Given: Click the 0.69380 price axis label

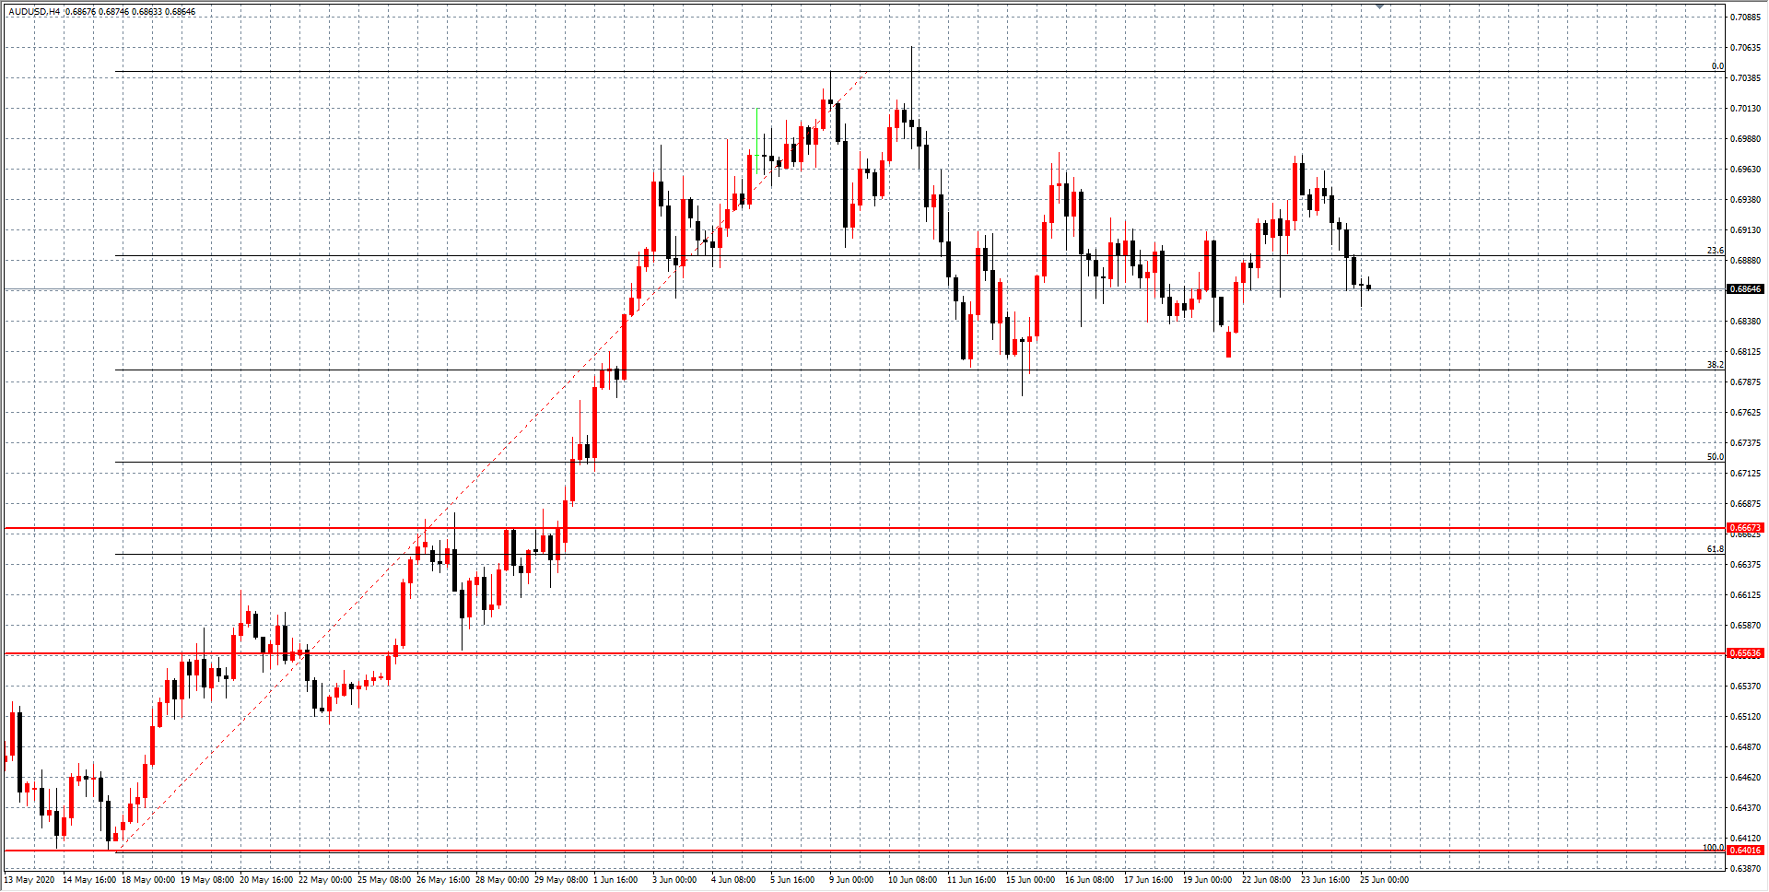Looking at the screenshot, I should pyautogui.click(x=1745, y=200).
